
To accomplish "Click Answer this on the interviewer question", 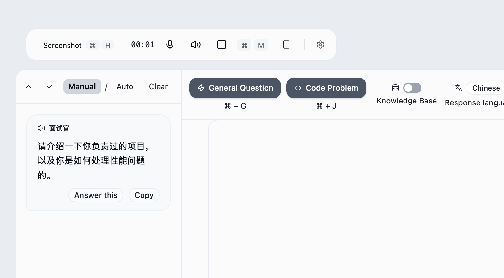I will tap(96, 195).
